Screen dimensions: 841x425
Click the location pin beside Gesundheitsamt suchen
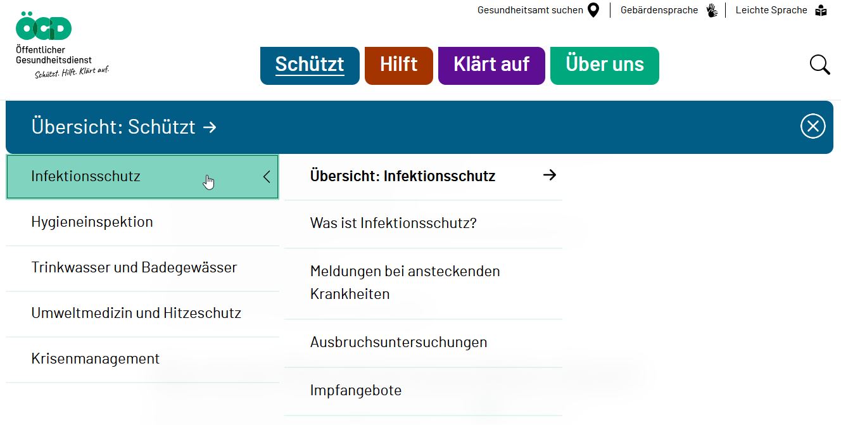(593, 10)
